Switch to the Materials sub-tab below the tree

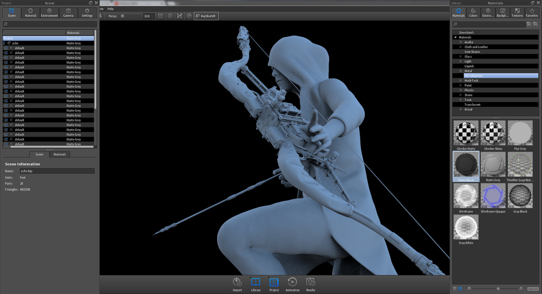pyautogui.click(x=60, y=154)
